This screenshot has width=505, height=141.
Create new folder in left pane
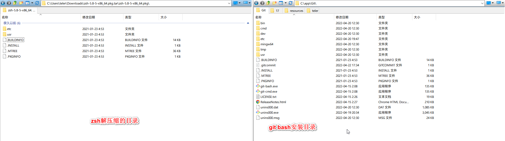tap(21, 3)
